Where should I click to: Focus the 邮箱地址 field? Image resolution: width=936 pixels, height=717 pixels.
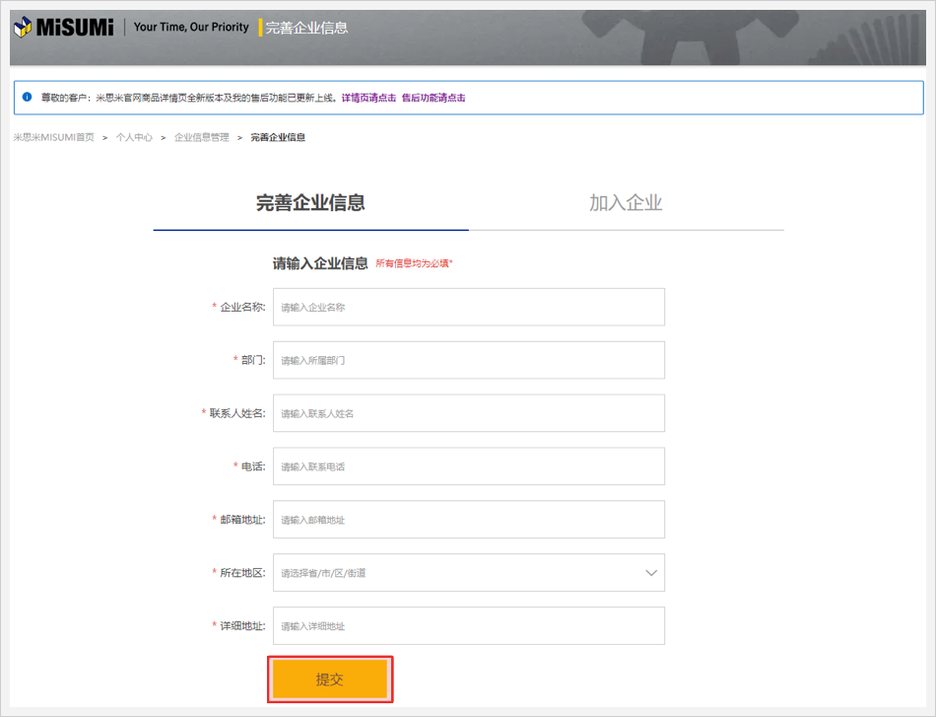click(x=468, y=520)
